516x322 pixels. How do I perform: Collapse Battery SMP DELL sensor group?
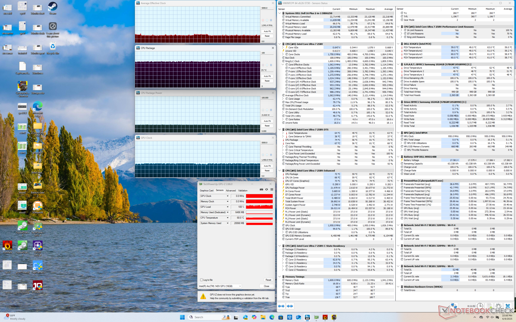coord(398,157)
